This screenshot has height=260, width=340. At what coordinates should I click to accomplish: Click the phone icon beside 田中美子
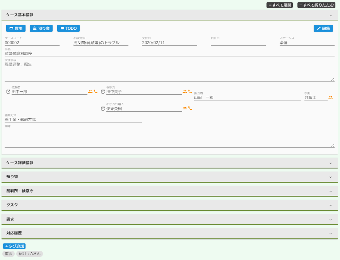point(190,92)
